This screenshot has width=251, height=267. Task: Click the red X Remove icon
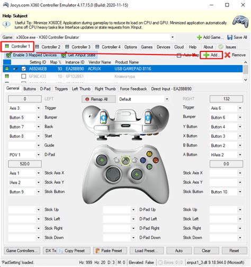(x=227, y=55)
